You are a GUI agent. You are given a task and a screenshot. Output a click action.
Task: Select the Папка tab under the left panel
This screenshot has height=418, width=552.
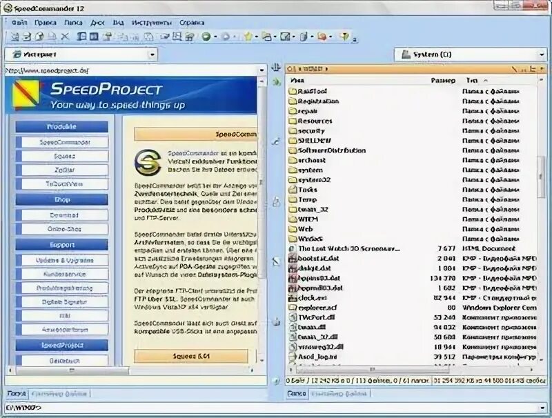click(x=17, y=393)
